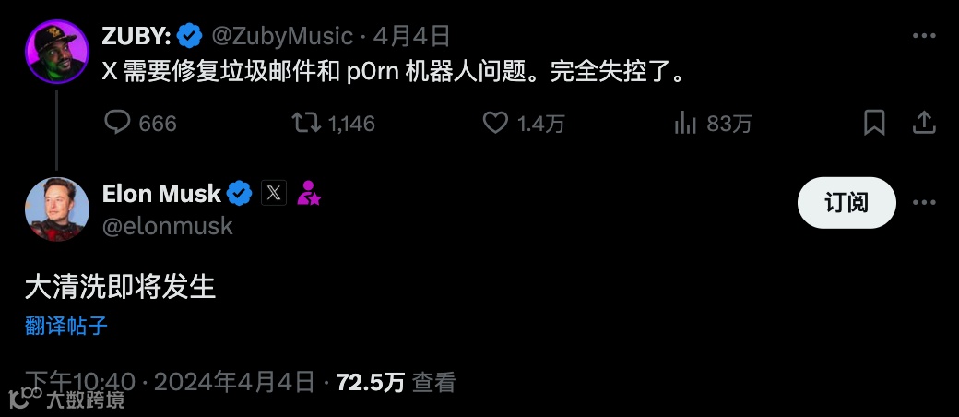Open the more options menu next to 订阅
This screenshot has height=417, width=959.
click(x=924, y=203)
